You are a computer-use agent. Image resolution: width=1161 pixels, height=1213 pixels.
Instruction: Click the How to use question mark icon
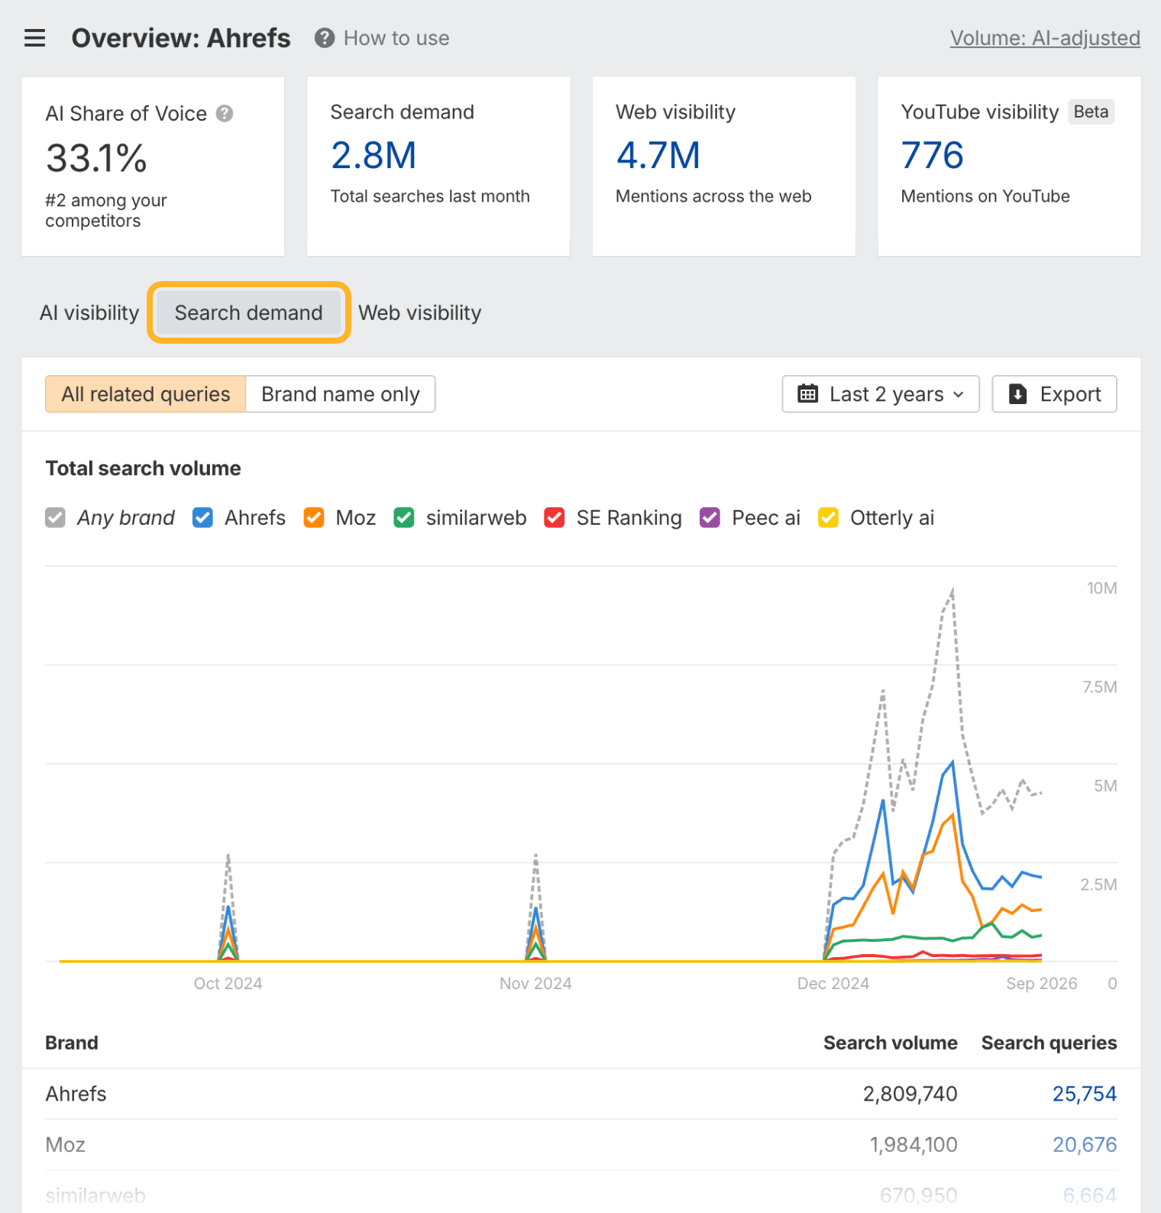(325, 38)
